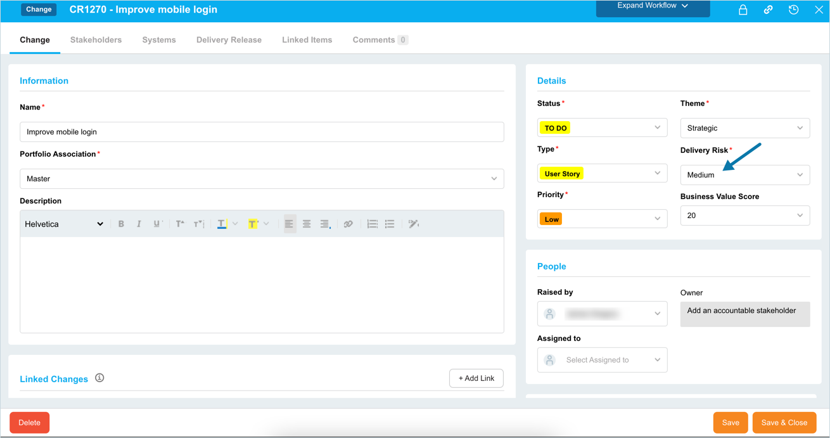Click the lock icon in header
830x438 pixels.
pyautogui.click(x=743, y=10)
